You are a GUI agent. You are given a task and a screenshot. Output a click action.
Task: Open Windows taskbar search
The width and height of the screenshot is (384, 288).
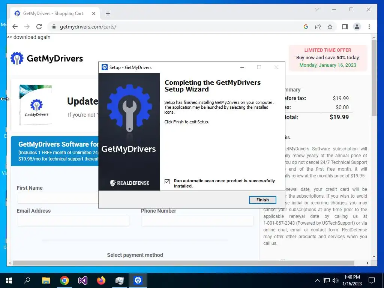point(27,280)
